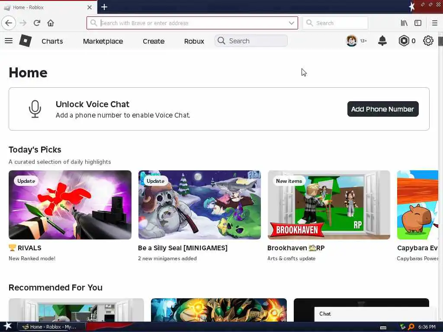Click the New items badge on Brookhaven
This screenshot has height=332, width=443.
tap(289, 181)
